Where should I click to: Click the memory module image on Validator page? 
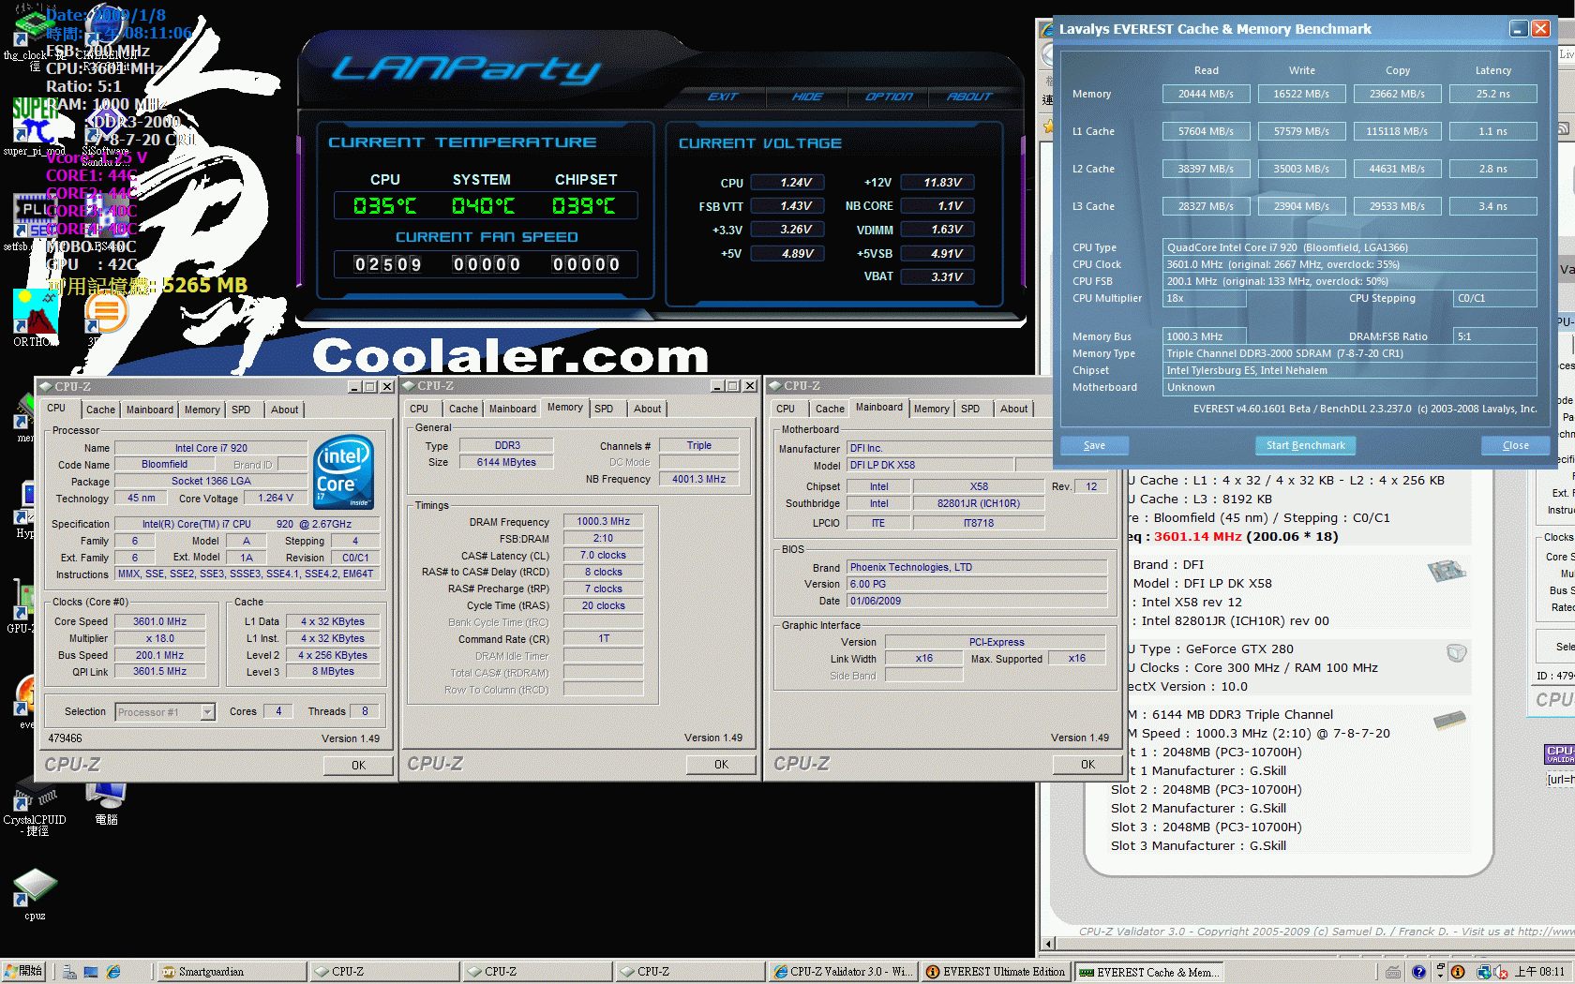pyautogui.click(x=1449, y=720)
